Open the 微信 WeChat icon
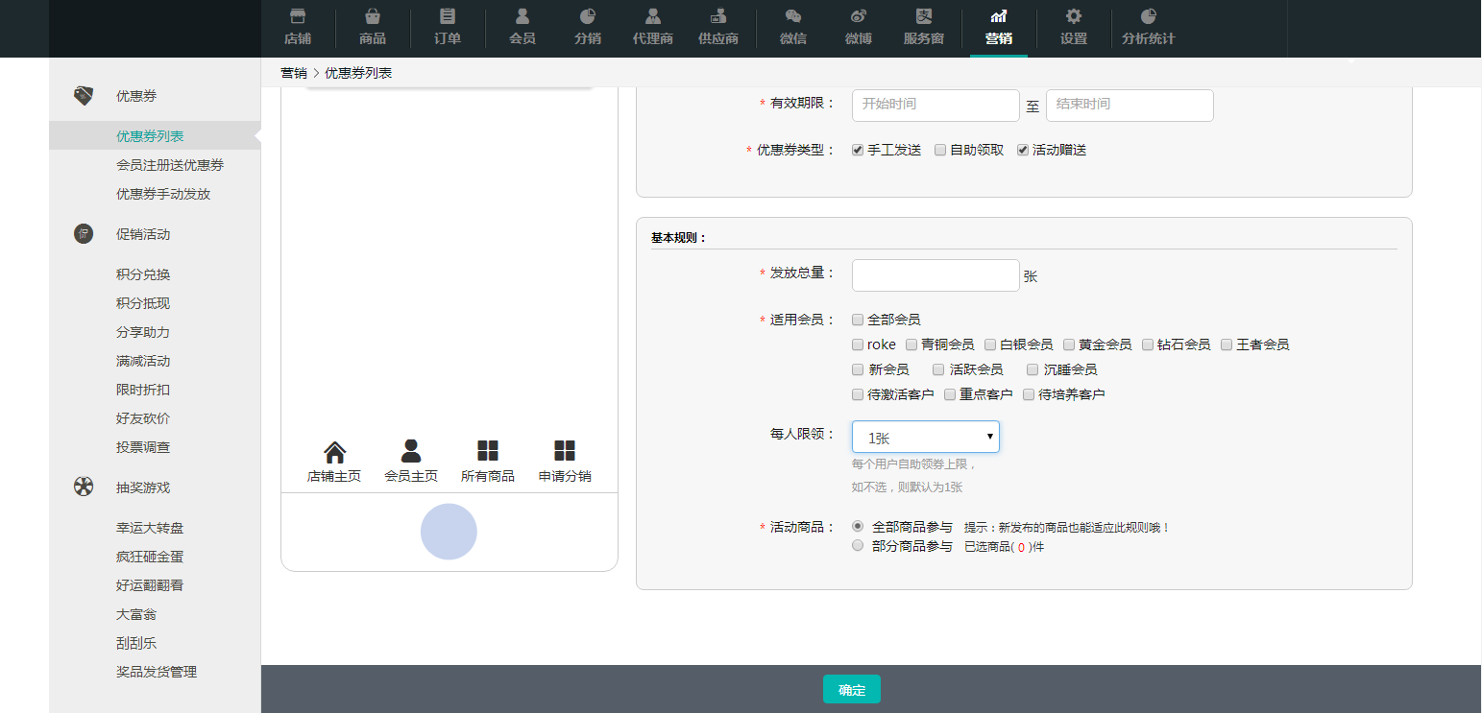 (793, 17)
